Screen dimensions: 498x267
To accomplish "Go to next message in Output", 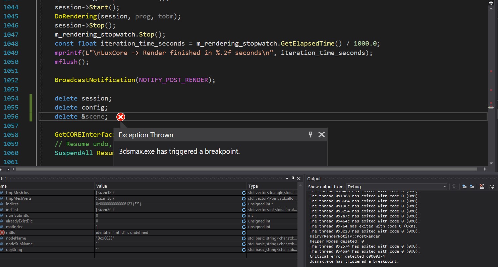I will [x=472, y=187].
